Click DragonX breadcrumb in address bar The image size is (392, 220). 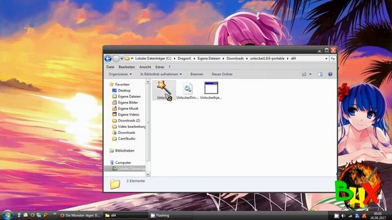coord(184,59)
